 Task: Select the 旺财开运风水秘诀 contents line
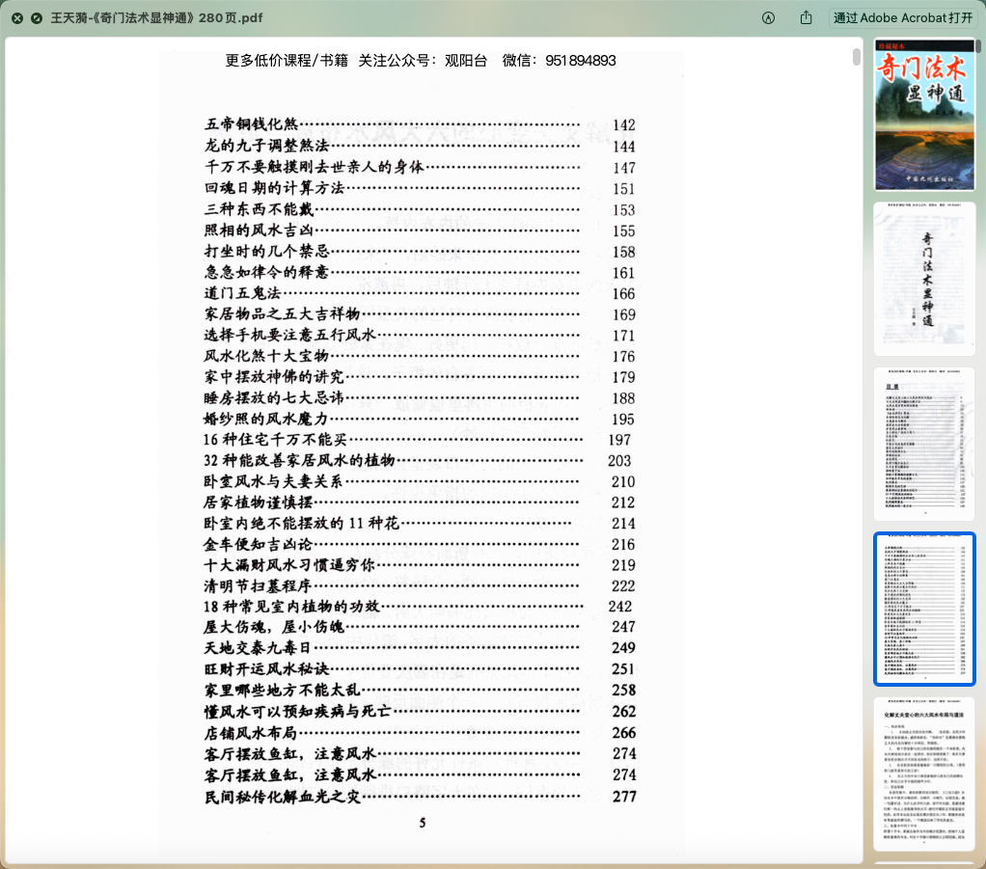click(267, 669)
